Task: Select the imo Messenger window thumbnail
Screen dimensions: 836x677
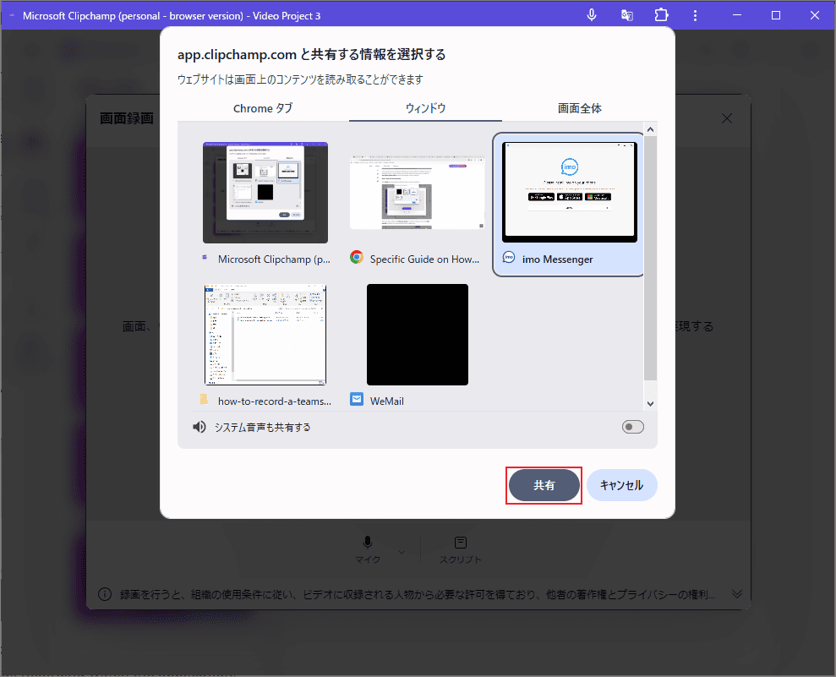Action: (570, 193)
